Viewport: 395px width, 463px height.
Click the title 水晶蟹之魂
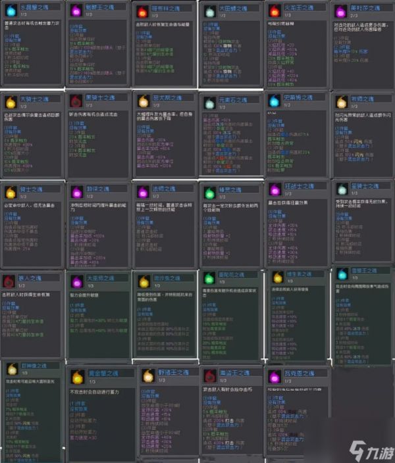34,7
